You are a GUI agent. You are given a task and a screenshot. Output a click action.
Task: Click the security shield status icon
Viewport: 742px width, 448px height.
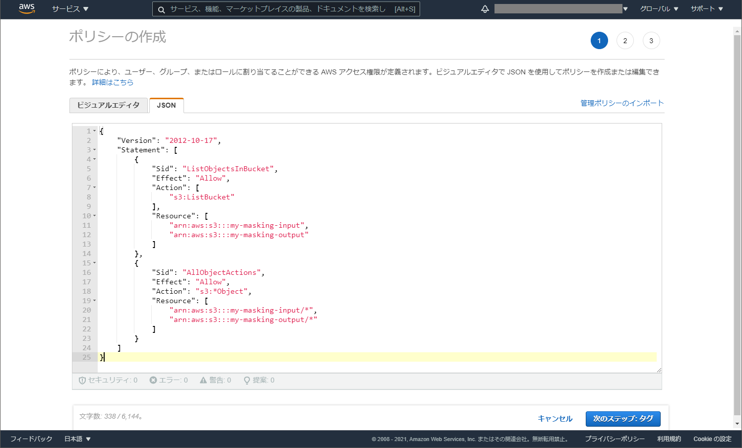(82, 381)
